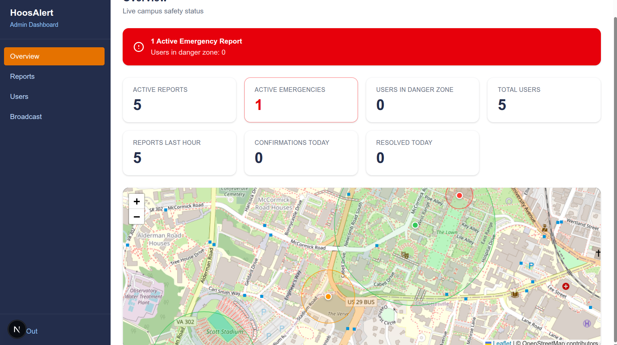Zoom in on the campus map
This screenshot has height=345, width=617.
(137, 202)
